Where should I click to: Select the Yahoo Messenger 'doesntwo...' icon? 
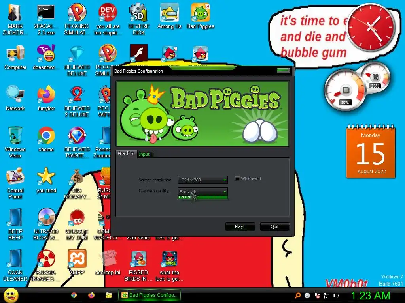(46, 57)
